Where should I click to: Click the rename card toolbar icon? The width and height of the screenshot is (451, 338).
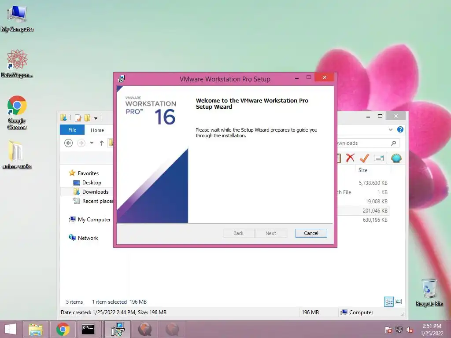coord(378,158)
